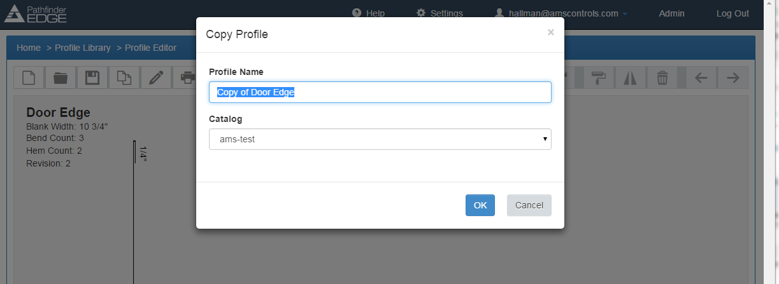The width and height of the screenshot is (779, 284).
Task: Delete using the trash can icon
Action: [x=662, y=78]
